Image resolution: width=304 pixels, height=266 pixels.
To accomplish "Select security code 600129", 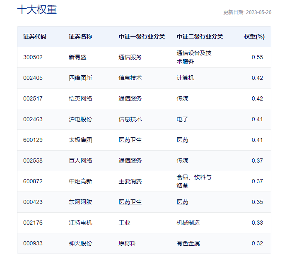I will [33, 140].
